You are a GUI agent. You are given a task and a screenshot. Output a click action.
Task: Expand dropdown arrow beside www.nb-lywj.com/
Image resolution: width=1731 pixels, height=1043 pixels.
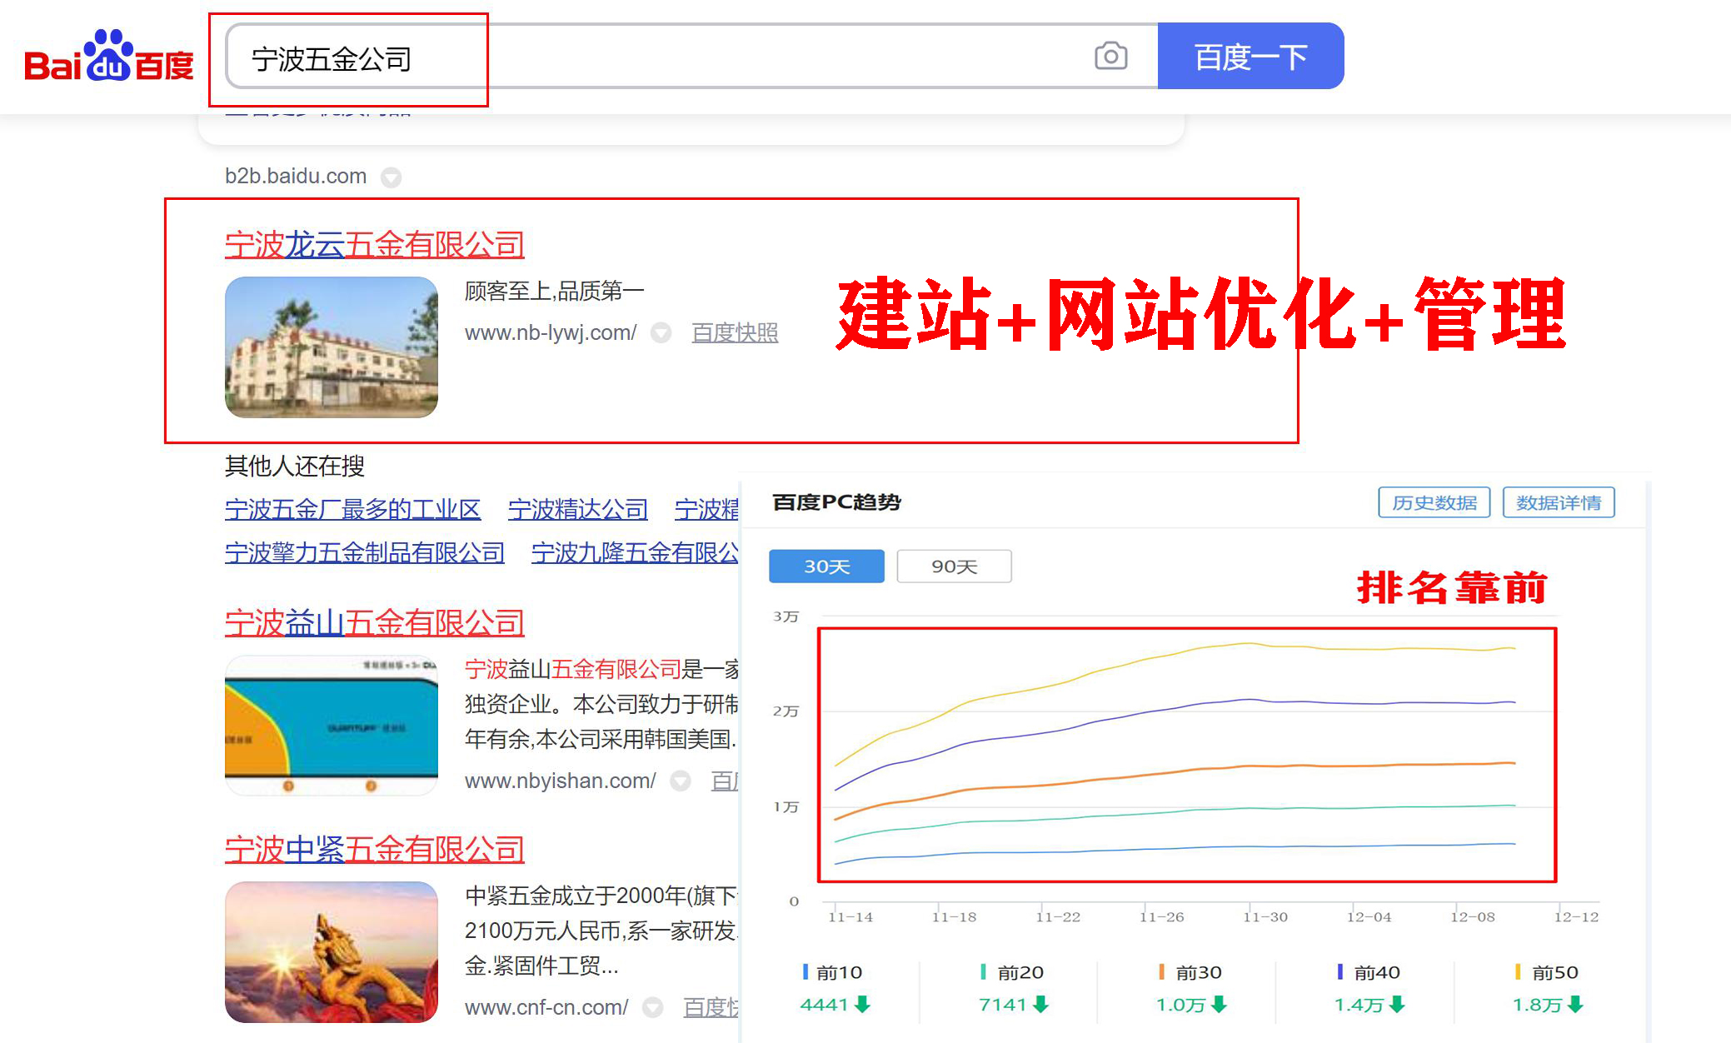tap(661, 333)
